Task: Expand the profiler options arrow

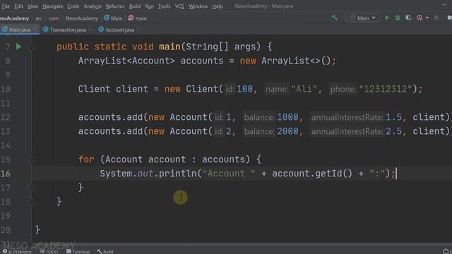Action: pos(427,18)
